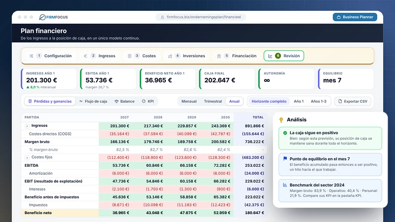Image resolution: width=395 pixels, height=222 pixels.
Task: Click the briefcase icon in Business Planner button
Action: 339,17
